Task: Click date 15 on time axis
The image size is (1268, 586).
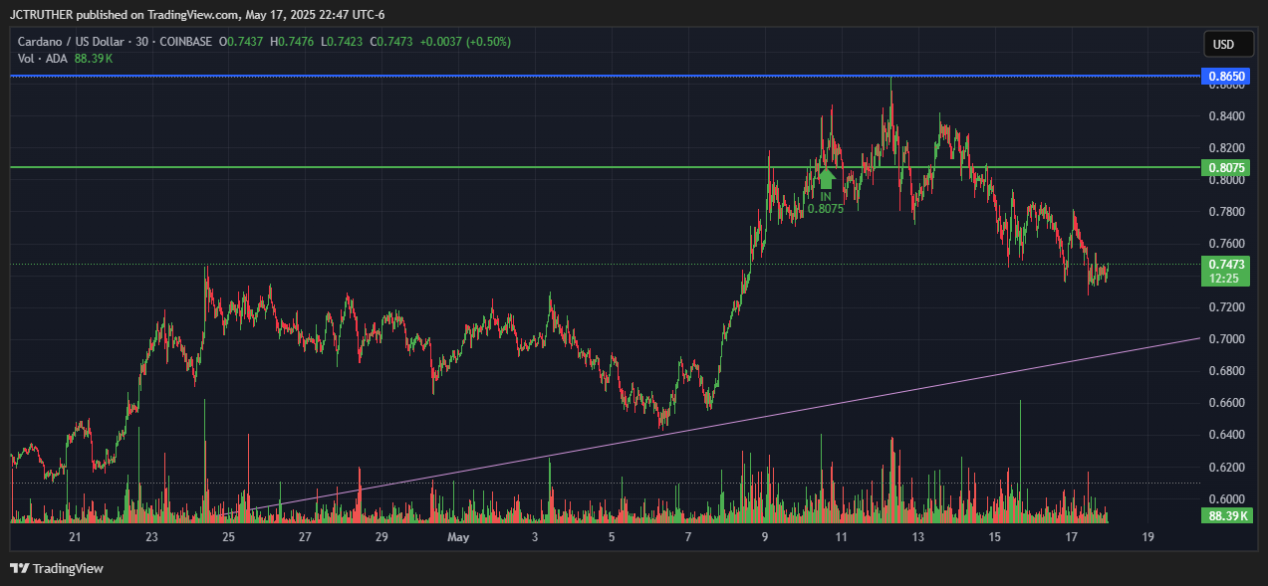Action: pyautogui.click(x=995, y=537)
